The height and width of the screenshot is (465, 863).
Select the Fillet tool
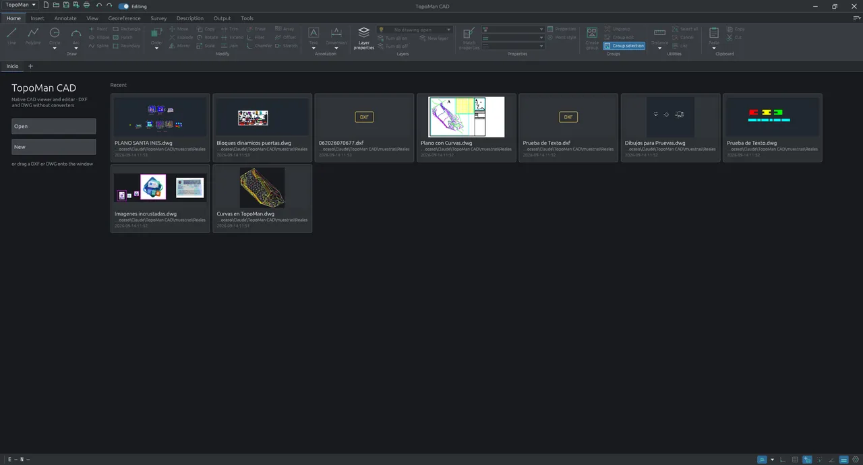(256, 38)
